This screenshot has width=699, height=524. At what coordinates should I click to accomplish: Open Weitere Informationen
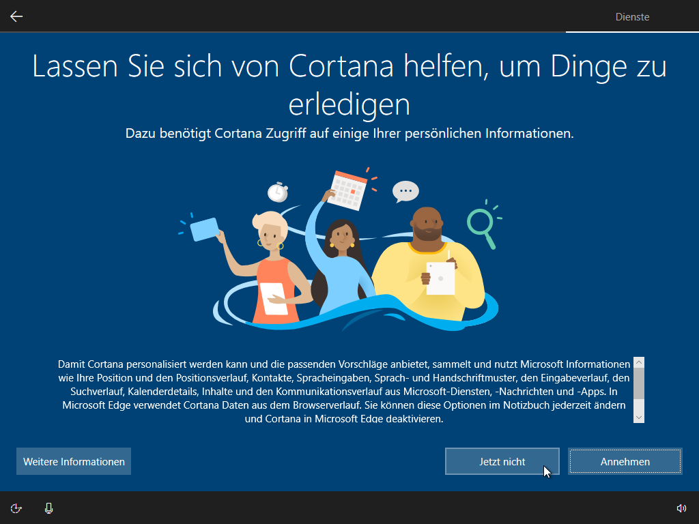pyautogui.click(x=74, y=461)
